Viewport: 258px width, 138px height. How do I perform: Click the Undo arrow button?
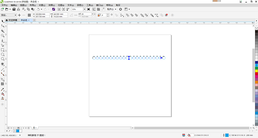[38, 9]
